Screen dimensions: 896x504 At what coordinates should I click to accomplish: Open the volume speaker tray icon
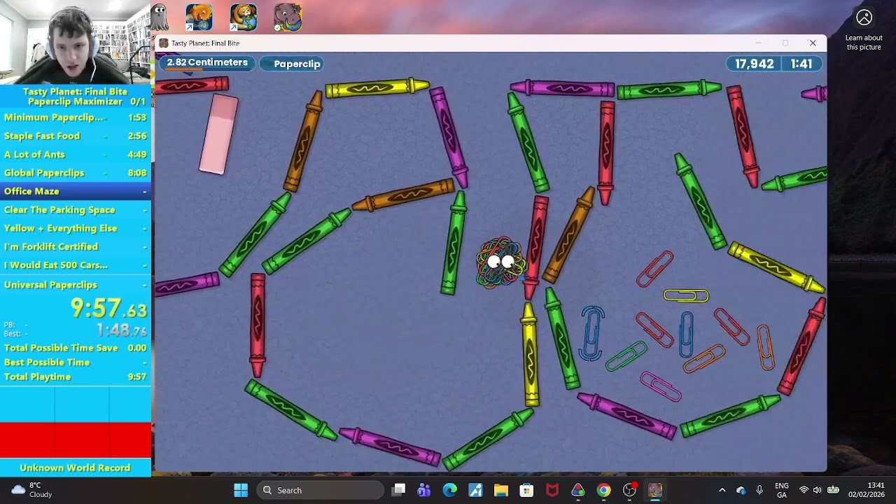coord(818,490)
